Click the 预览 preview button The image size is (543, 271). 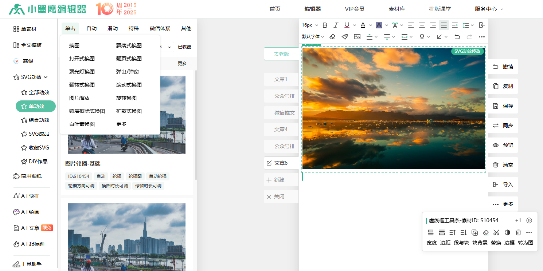pos(503,145)
